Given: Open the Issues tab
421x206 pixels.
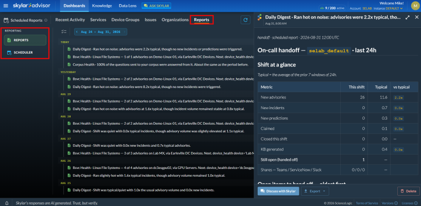Looking at the screenshot, I should (150, 20).
